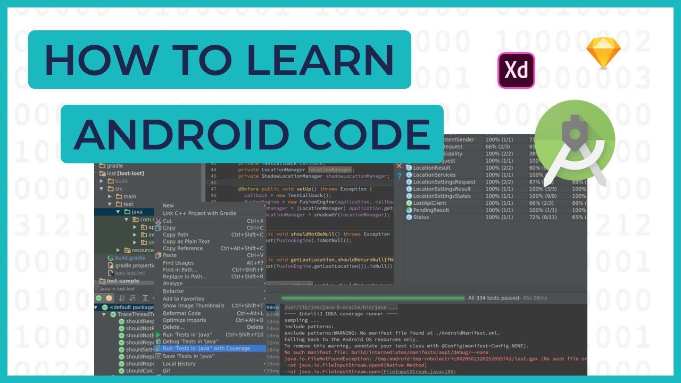Expand the resource folder arrow
The height and width of the screenshot is (383, 681).
coord(119,250)
